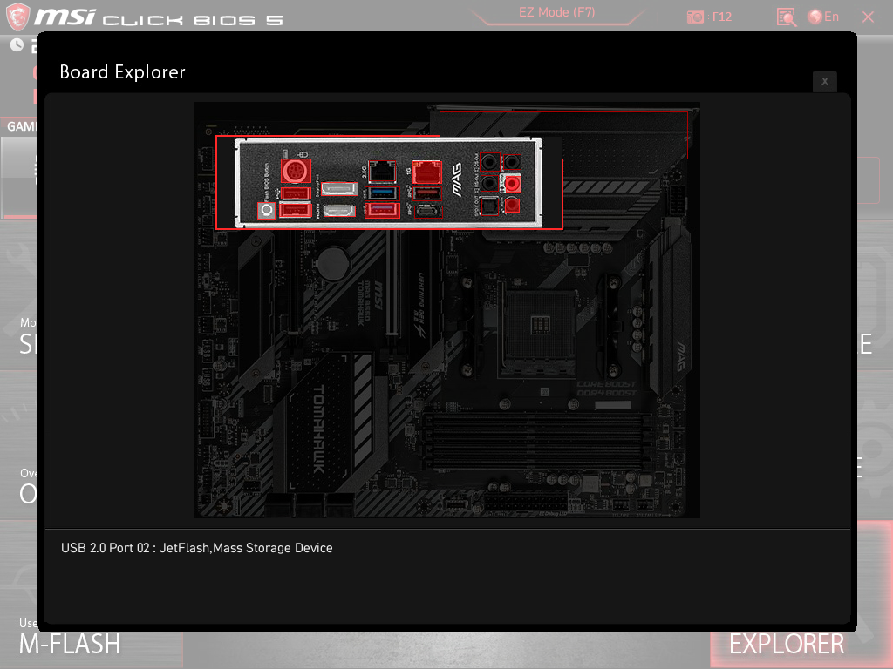Select the top-right audio jack
The height and width of the screenshot is (669, 893).
tap(513, 162)
